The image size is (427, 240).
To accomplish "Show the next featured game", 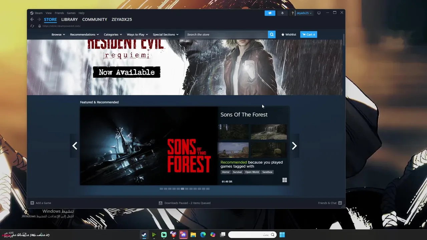I will [x=294, y=146].
